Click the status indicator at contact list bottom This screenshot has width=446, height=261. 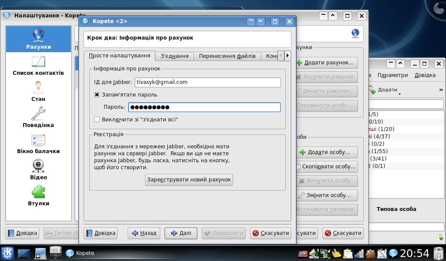pos(441,238)
